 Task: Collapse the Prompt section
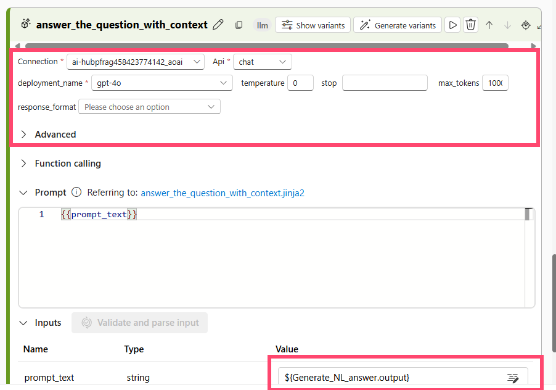[x=23, y=193]
